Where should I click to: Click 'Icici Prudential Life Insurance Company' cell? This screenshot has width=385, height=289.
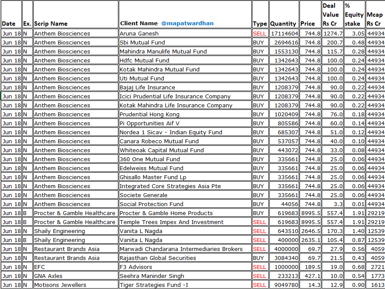point(185,96)
